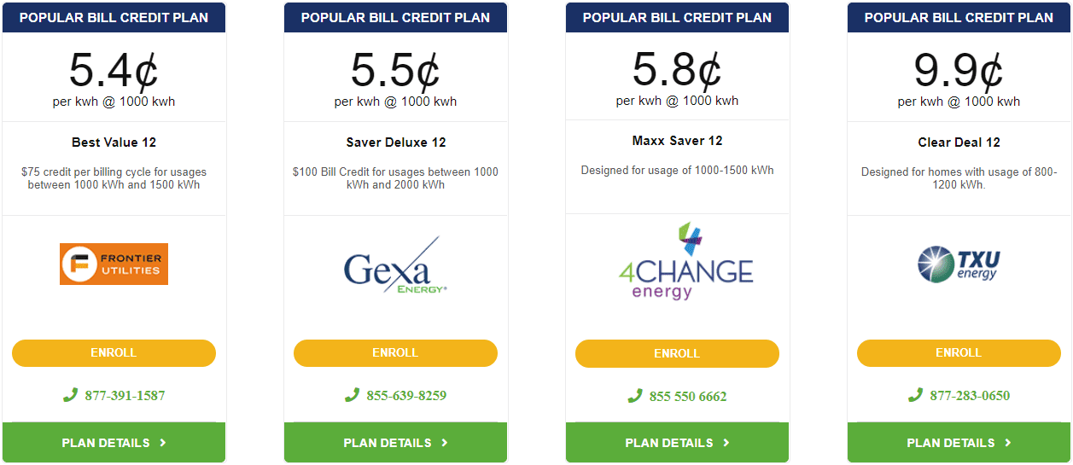Expand Plan Details for Gexa Energy plan

395,443
